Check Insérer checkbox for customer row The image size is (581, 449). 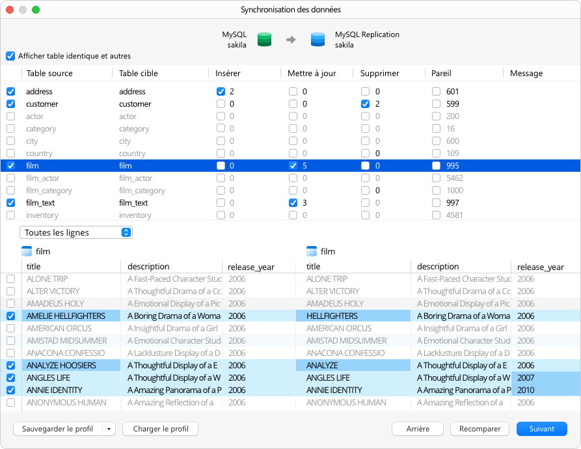point(221,103)
